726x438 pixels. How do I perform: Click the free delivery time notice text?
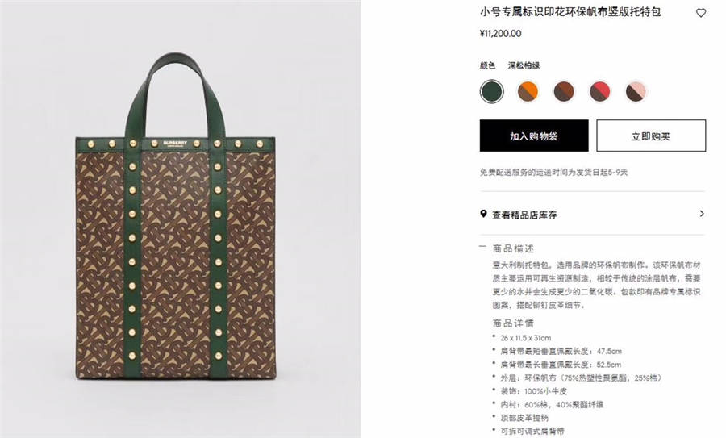pyautogui.click(x=553, y=173)
